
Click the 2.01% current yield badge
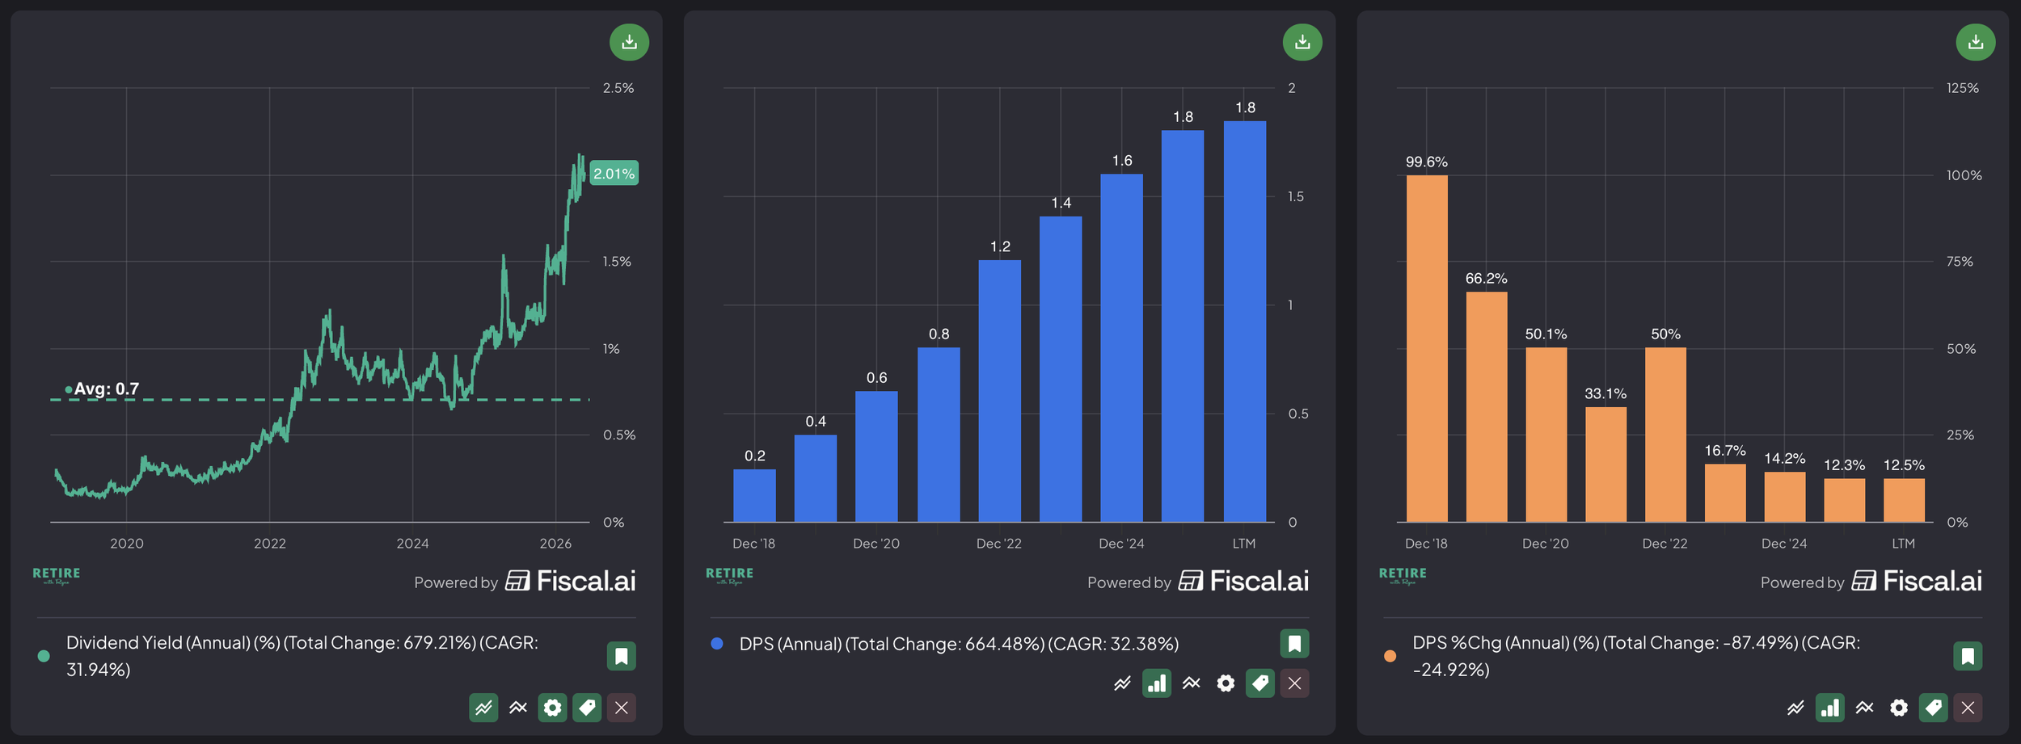(x=614, y=173)
